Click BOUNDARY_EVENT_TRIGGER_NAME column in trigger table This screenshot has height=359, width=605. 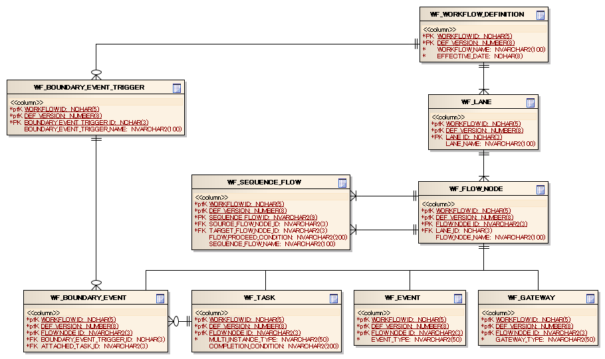pos(102,129)
